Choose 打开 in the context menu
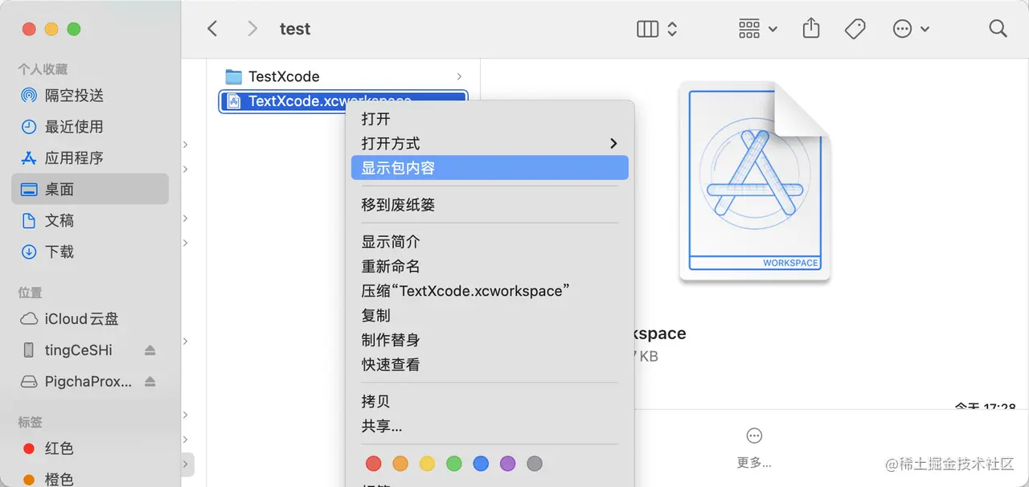This screenshot has height=487, width=1029. (490, 119)
